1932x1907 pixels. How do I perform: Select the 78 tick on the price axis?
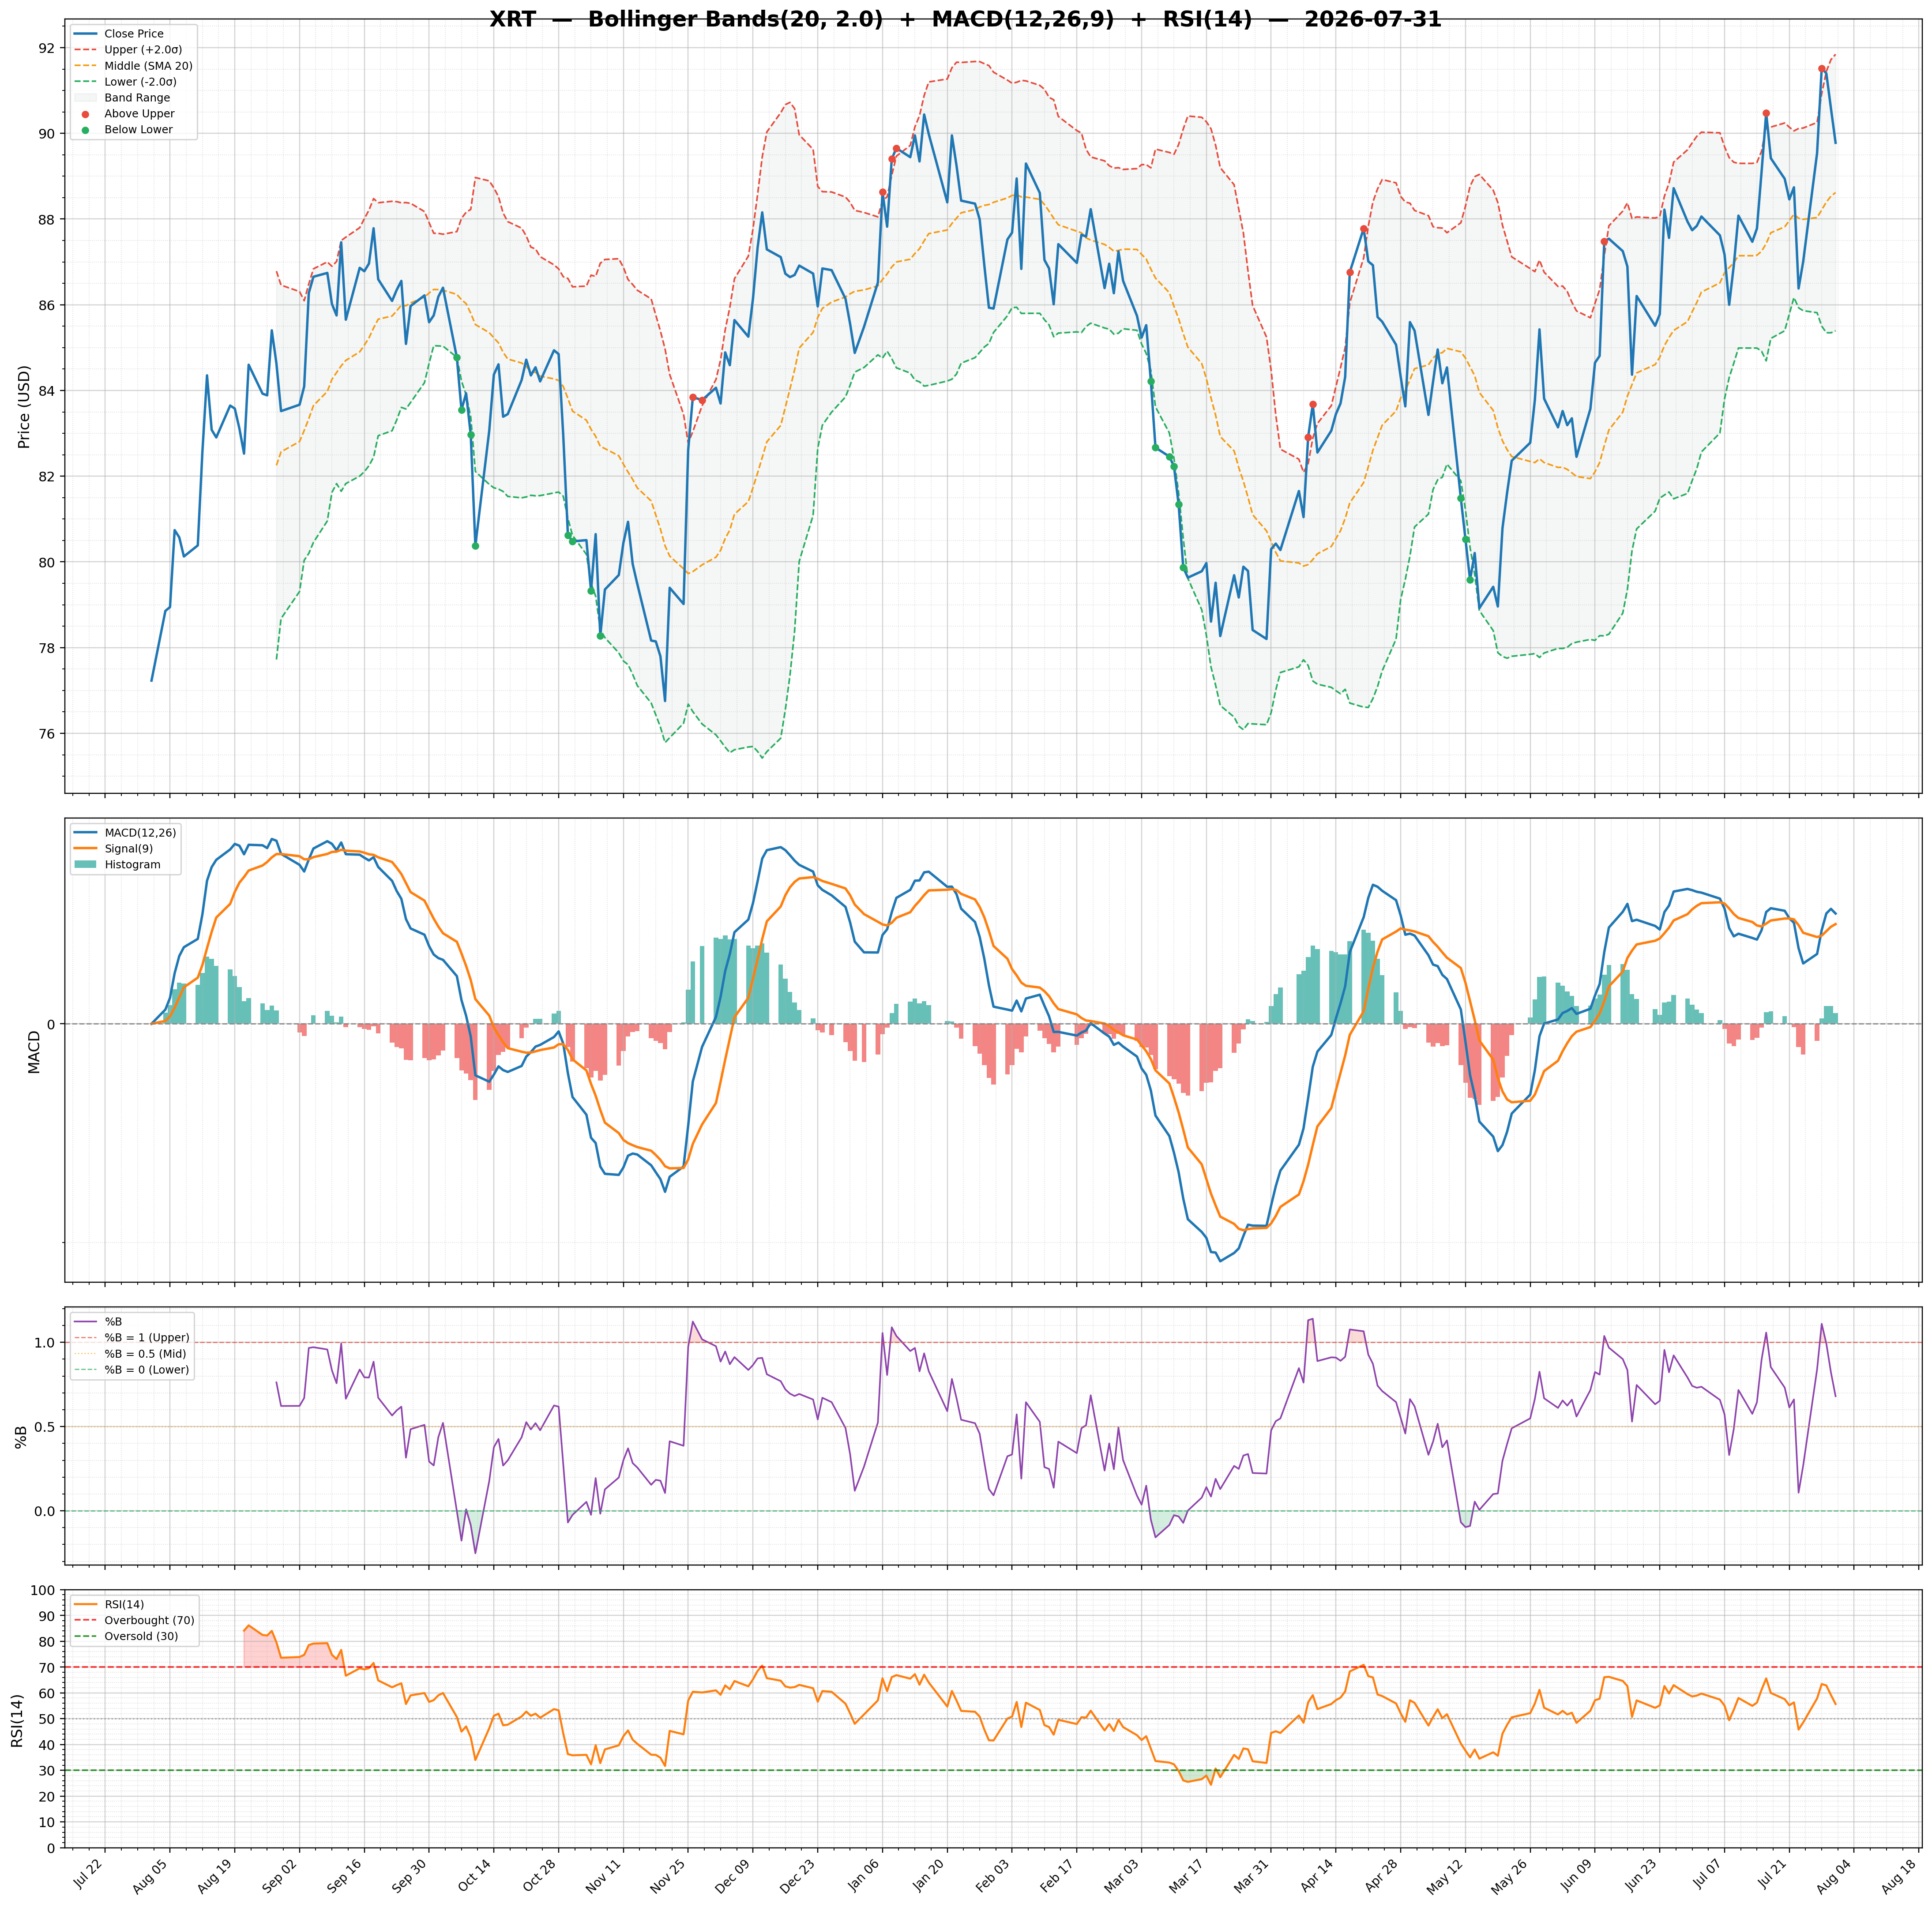(x=48, y=648)
